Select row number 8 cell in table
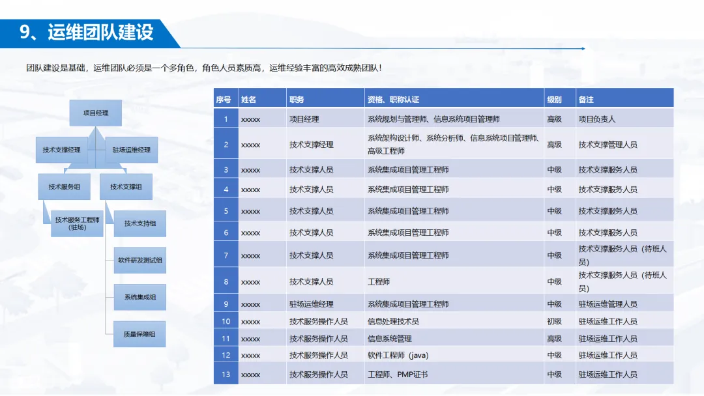 [x=226, y=281]
